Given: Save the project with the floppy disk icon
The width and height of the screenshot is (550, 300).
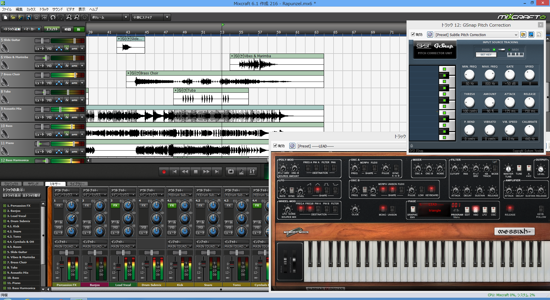Looking at the screenshot, I should (29, 17).
